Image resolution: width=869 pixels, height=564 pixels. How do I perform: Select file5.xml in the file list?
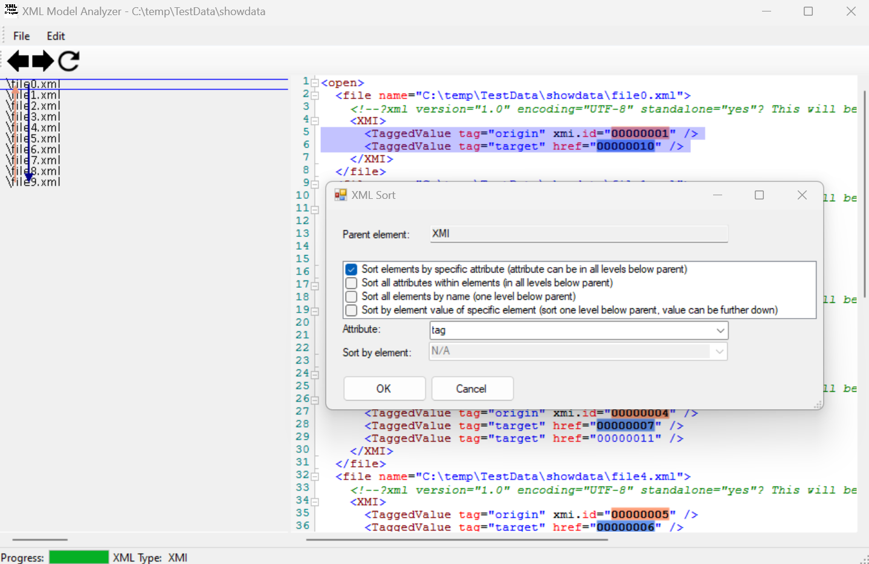click(33, 138)
